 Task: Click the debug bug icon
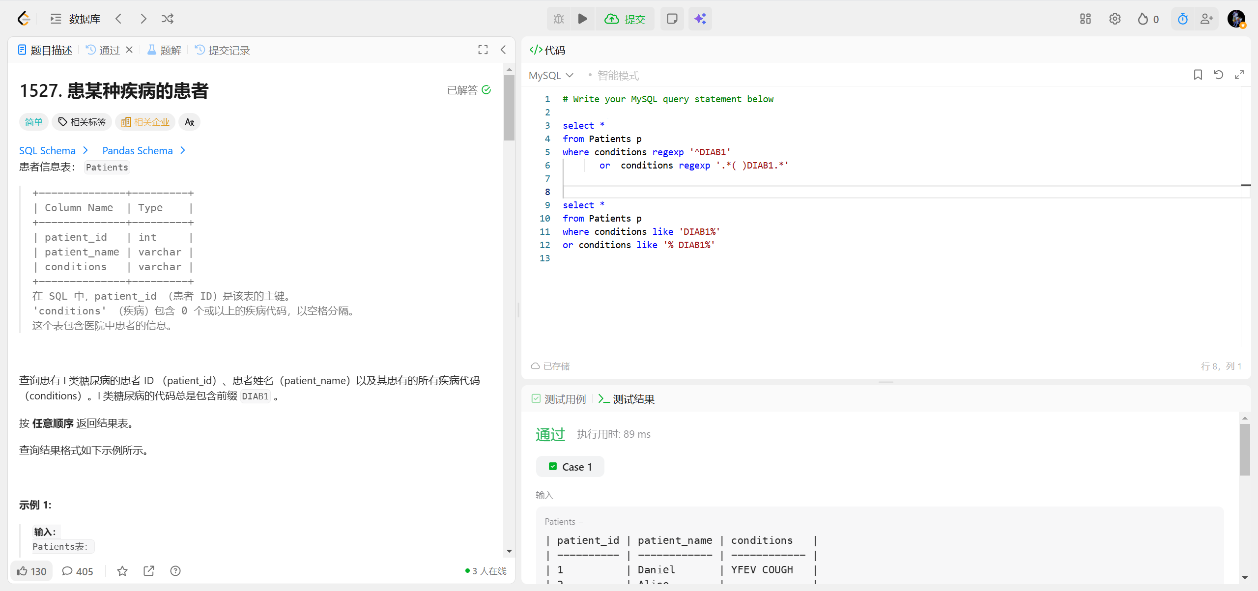559,19
